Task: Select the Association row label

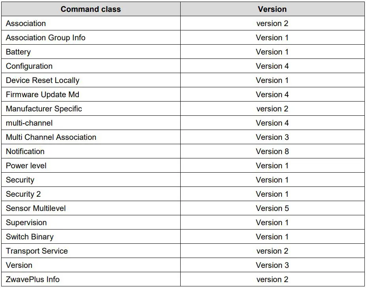Action: 26,23
